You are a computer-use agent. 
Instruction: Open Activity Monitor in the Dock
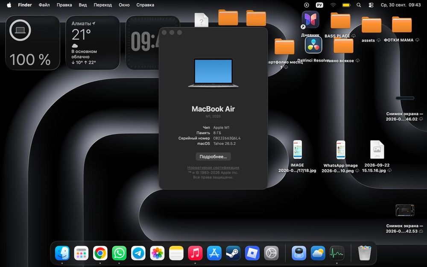tap(337, 253)
